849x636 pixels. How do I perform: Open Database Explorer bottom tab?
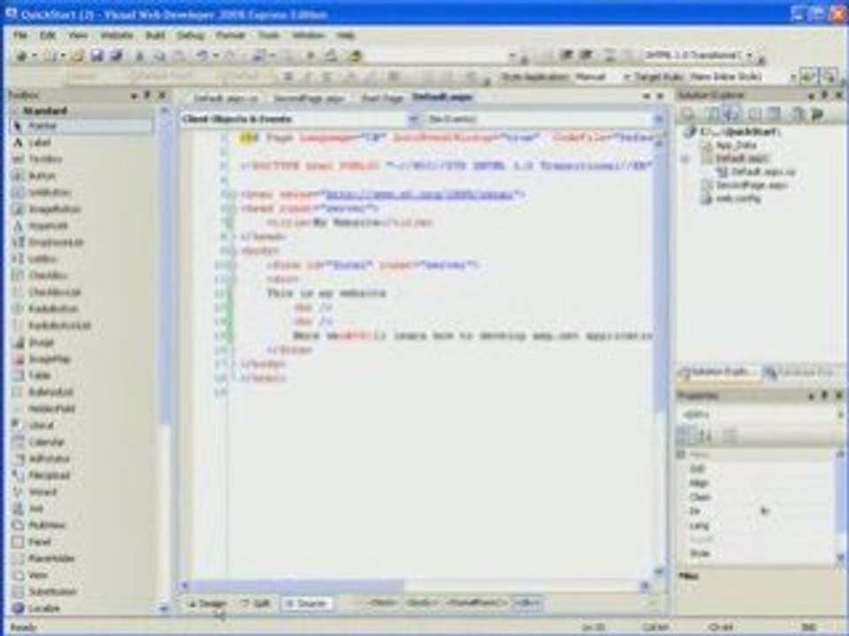click(801, 372)
